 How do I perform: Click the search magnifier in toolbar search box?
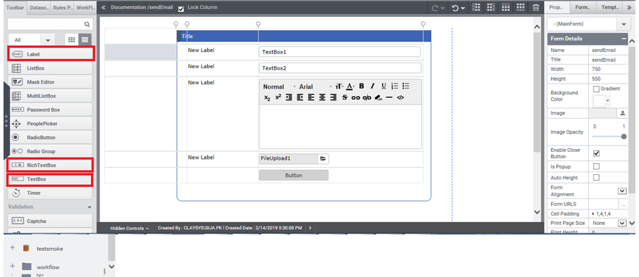[x=87, y=24]
